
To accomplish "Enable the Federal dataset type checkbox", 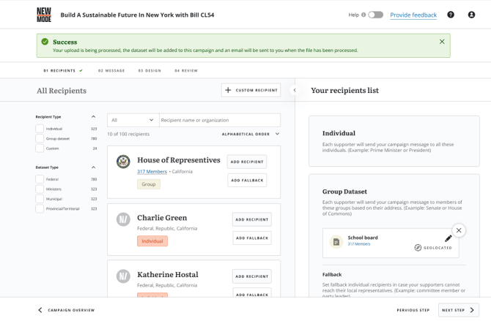I will click(40, 179).
